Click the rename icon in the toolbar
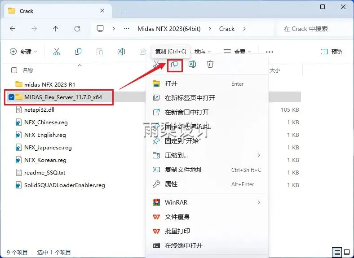Screen dimensions: 354x258 pos(121,52)
